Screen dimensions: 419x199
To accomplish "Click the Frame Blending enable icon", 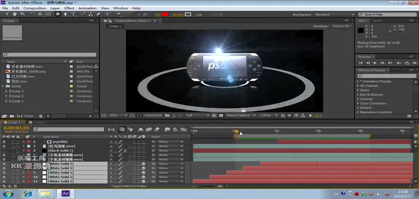I will 149,129.
